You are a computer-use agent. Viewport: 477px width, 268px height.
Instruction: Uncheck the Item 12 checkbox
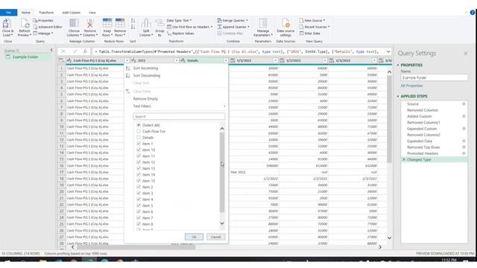139,162
